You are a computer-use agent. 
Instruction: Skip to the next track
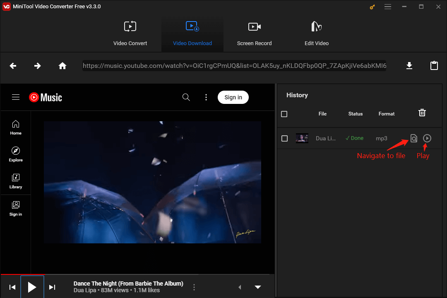(x=52, y=287)
